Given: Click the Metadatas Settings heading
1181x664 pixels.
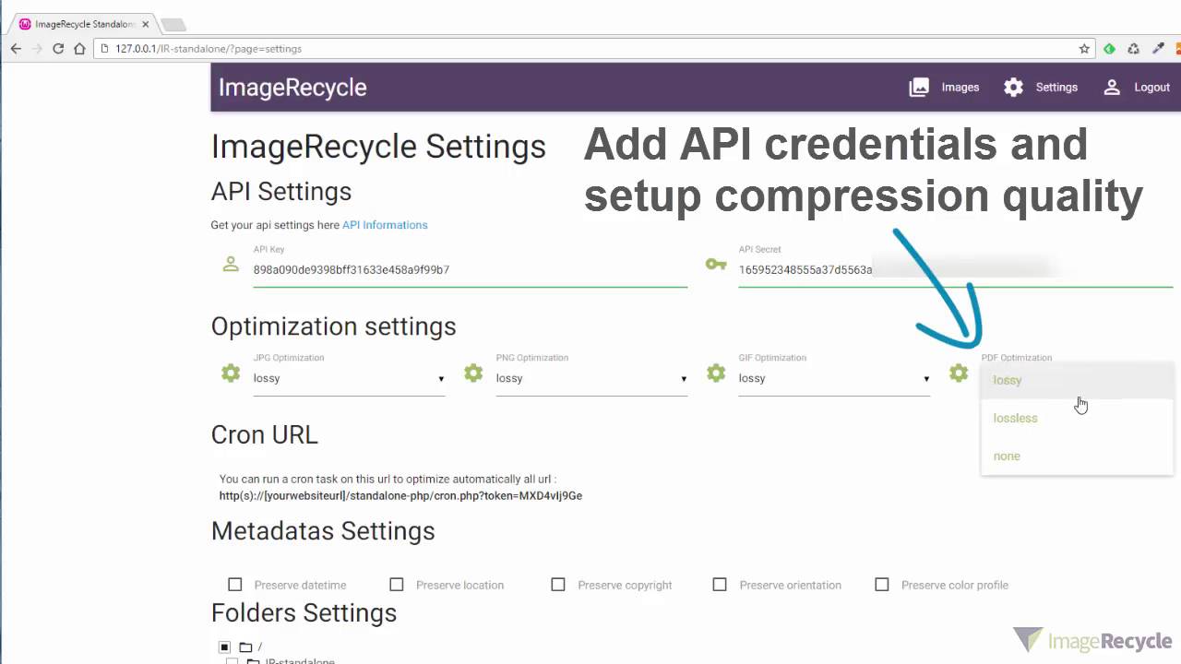Looking at the screenshot, I should 323,531.
